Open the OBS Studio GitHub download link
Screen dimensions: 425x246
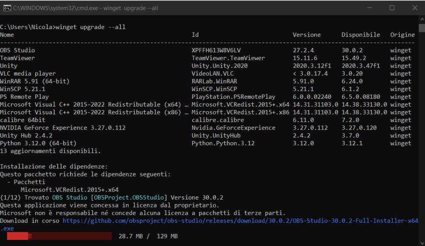pyautogui.click(x=240, y=221)
